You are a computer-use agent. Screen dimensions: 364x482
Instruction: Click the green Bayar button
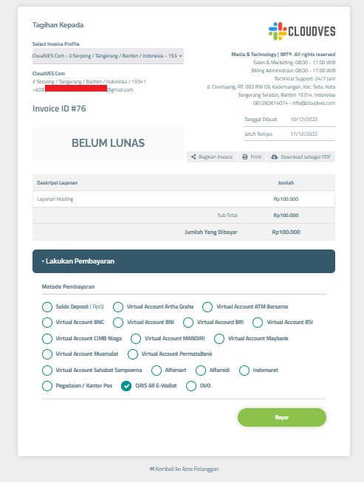[281, 418]
